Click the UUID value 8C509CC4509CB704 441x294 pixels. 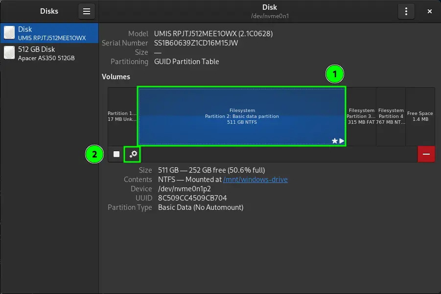coord(192,198)
